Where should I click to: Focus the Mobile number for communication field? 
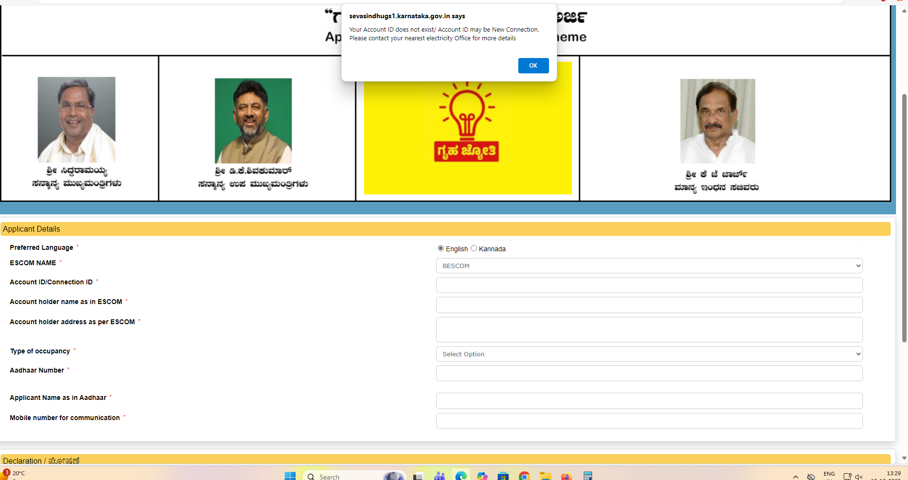(x=649, y=421)
